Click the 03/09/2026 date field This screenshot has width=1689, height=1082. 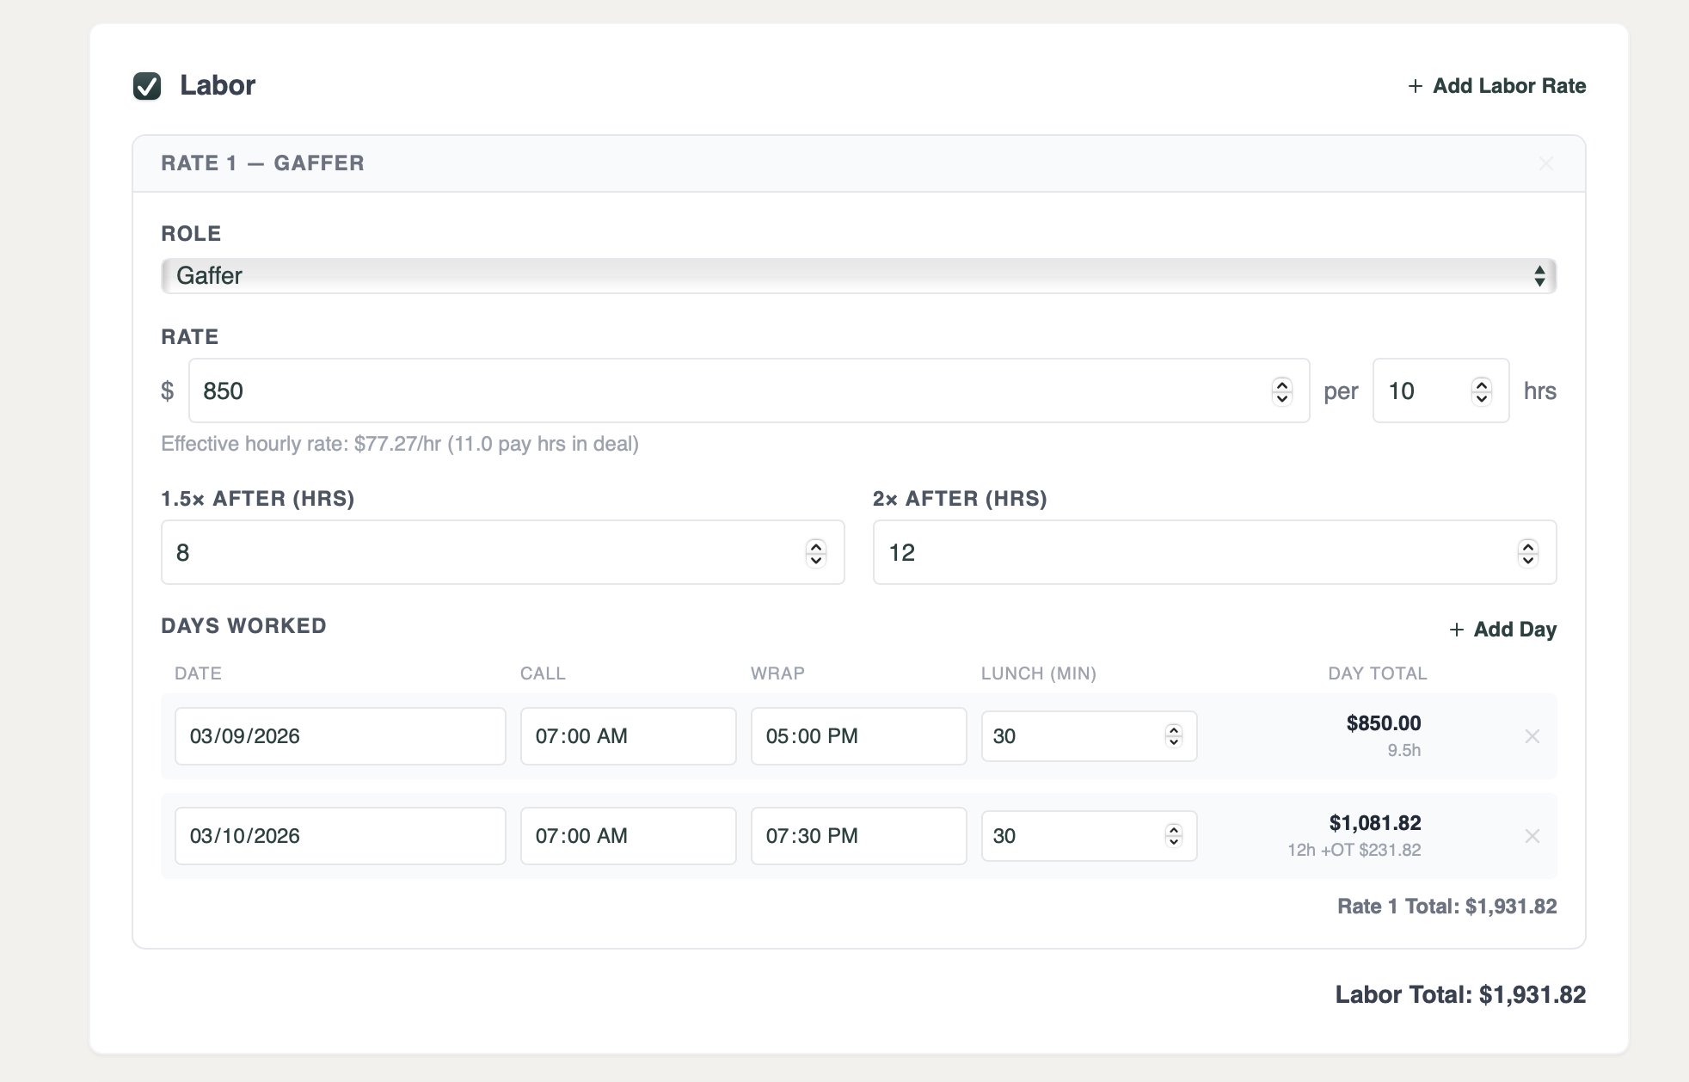pyautogui.click(x=340, y=736)
